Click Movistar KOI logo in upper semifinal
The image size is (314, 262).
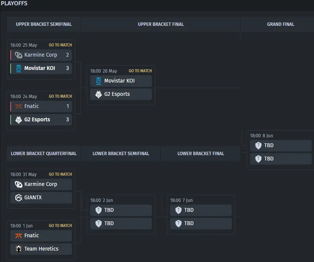19,68
